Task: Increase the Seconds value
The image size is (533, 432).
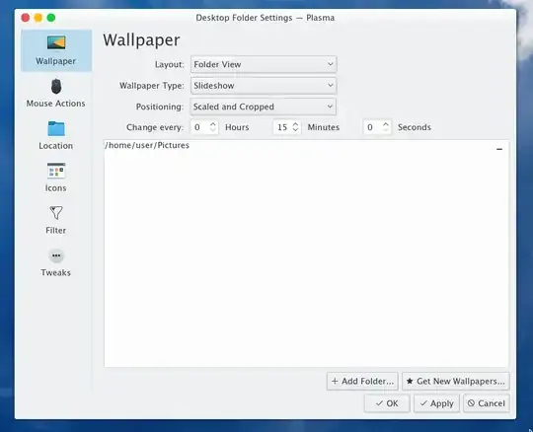Action: [386, 124]
